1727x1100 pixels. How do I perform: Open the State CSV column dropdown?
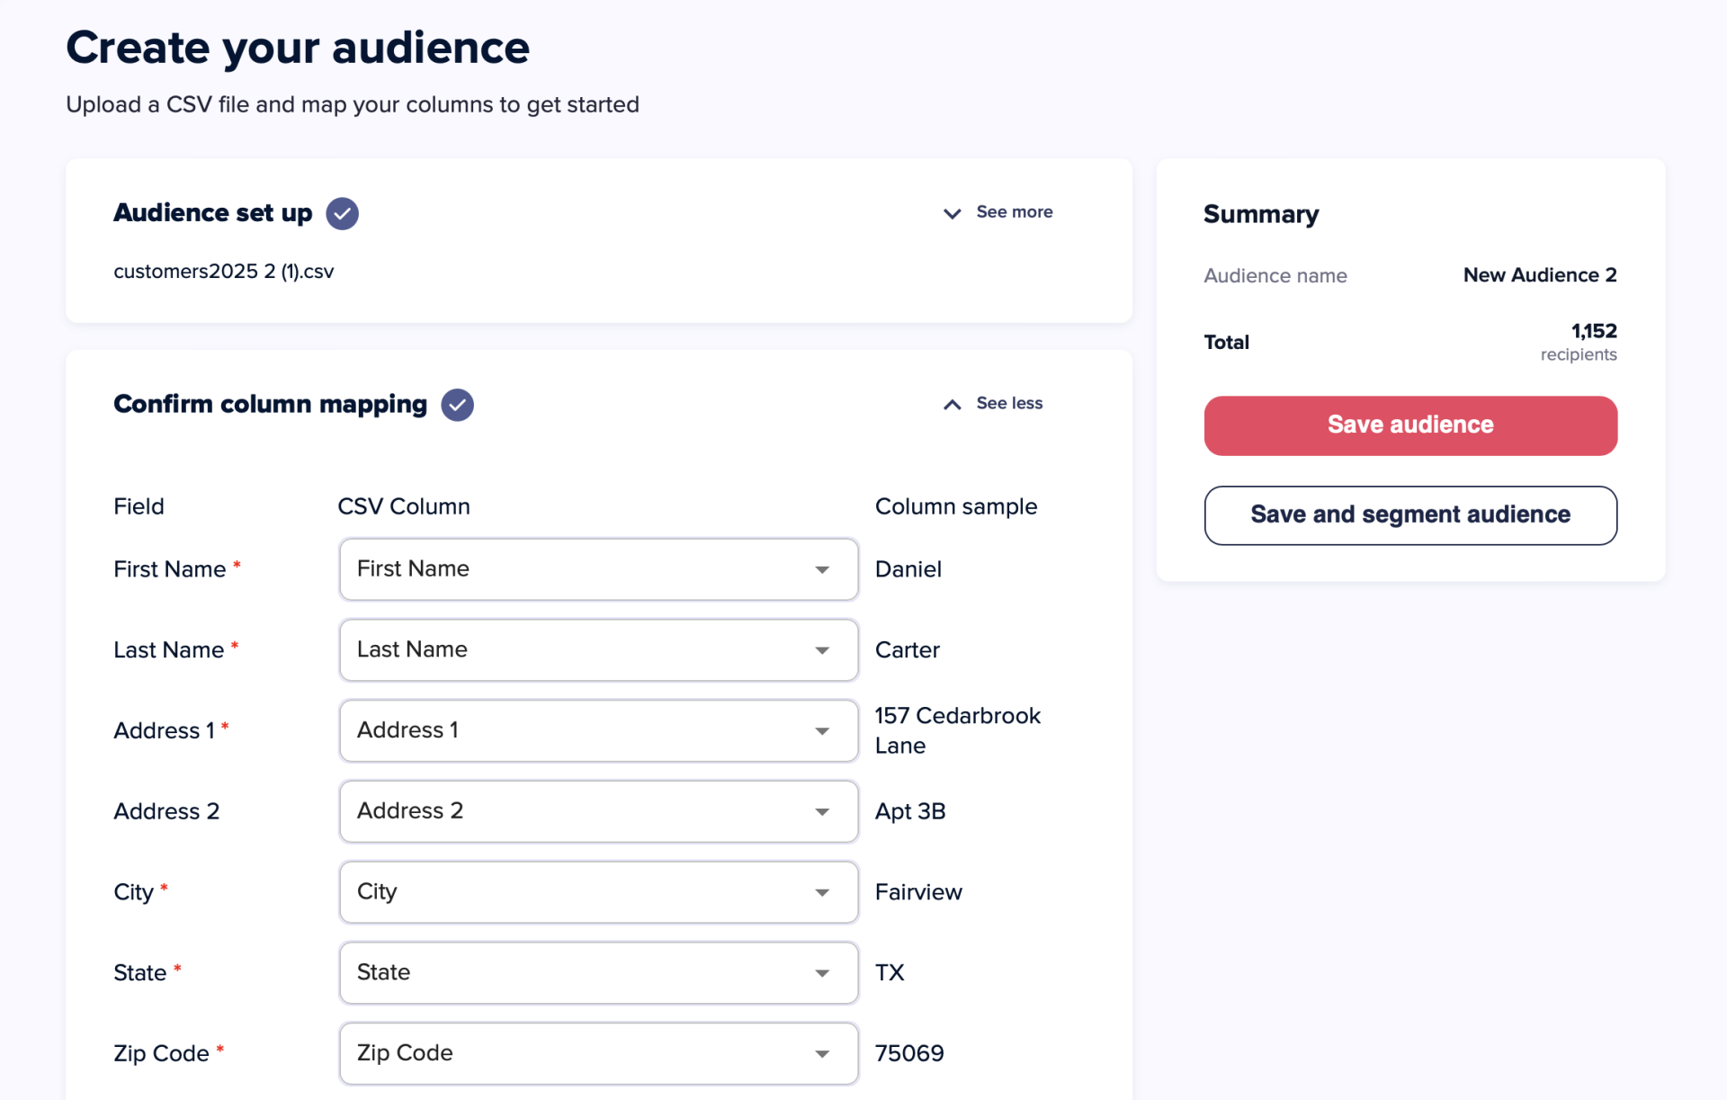[x=599, y=972]
